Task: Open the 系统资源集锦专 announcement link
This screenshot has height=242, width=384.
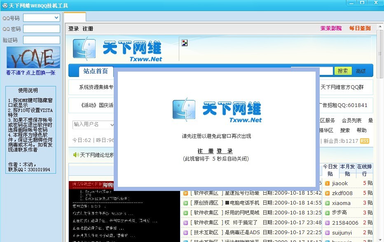Action: (96, 87)
